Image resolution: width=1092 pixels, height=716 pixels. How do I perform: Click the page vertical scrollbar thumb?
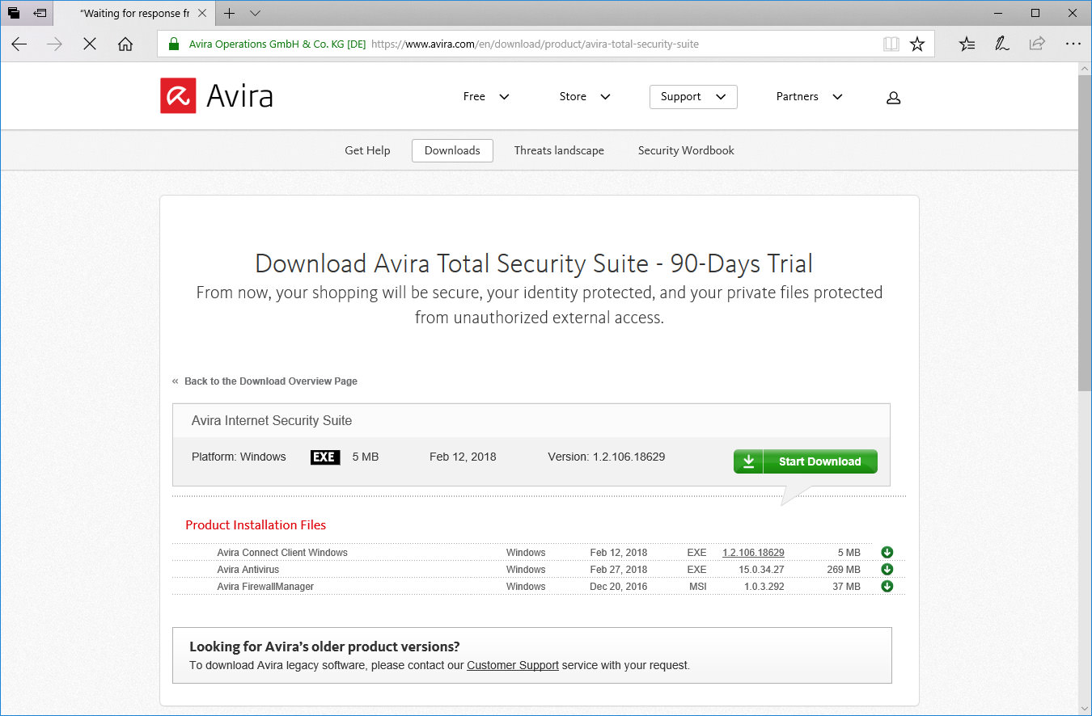click(x=1085, y=234)
